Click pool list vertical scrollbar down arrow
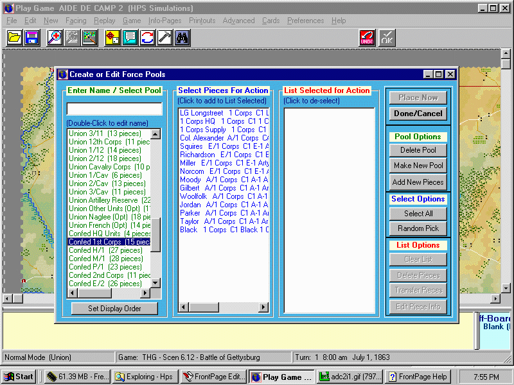 [155, 282]
